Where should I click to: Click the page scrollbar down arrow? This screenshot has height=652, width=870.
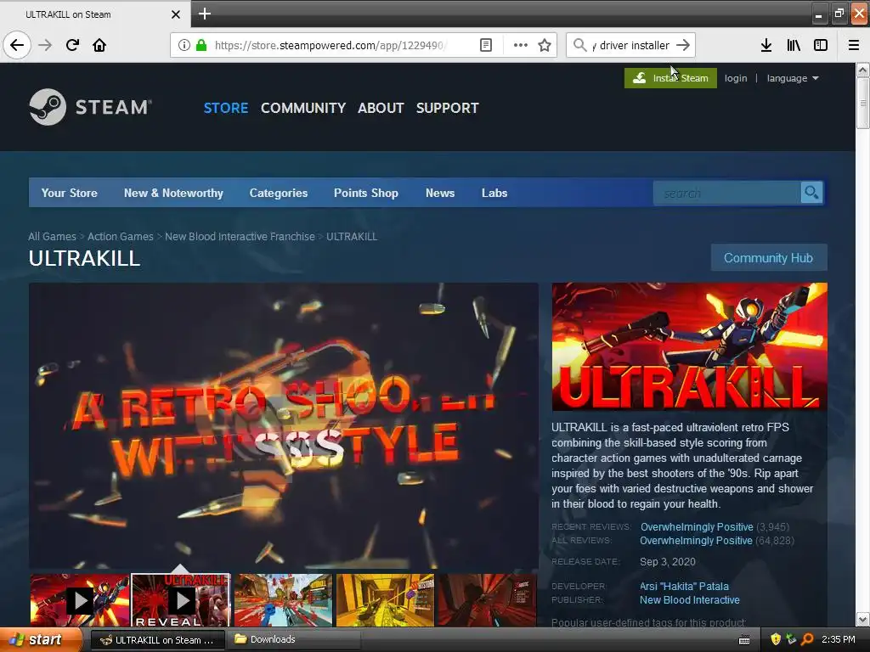tap(862, 619)
